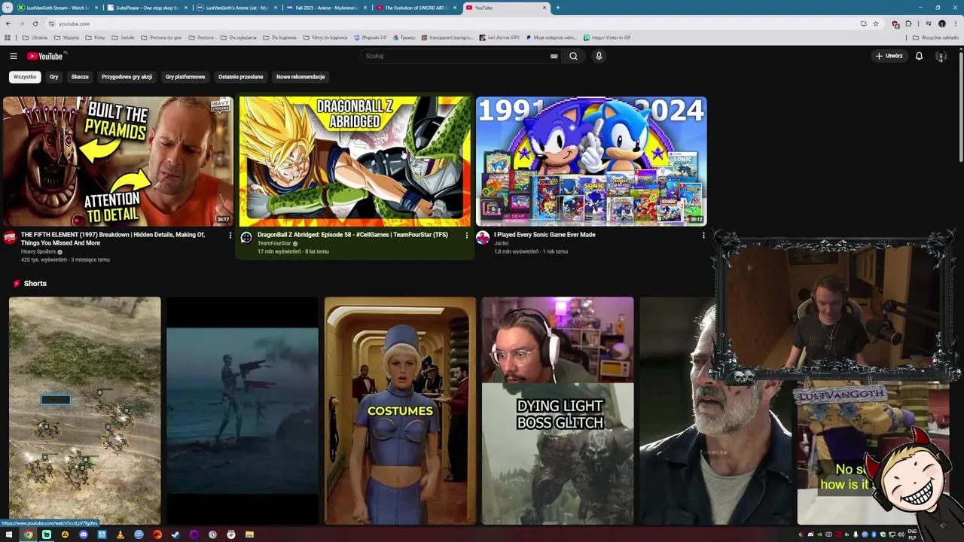
Task: Open the Chrome apps grid shortcut
Action: point(8,38)
